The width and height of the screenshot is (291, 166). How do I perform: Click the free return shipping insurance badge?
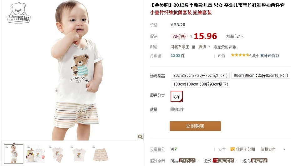[259, 160]
